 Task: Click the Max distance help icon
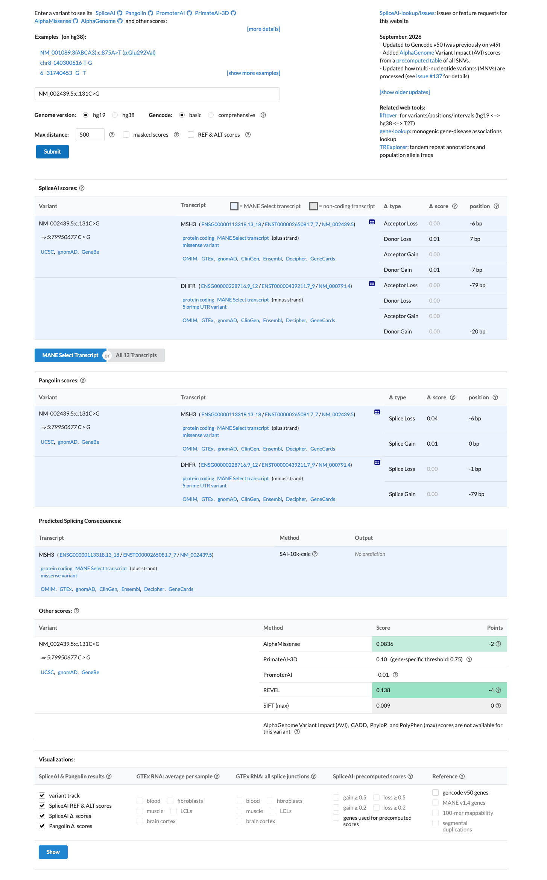(112, 135)
